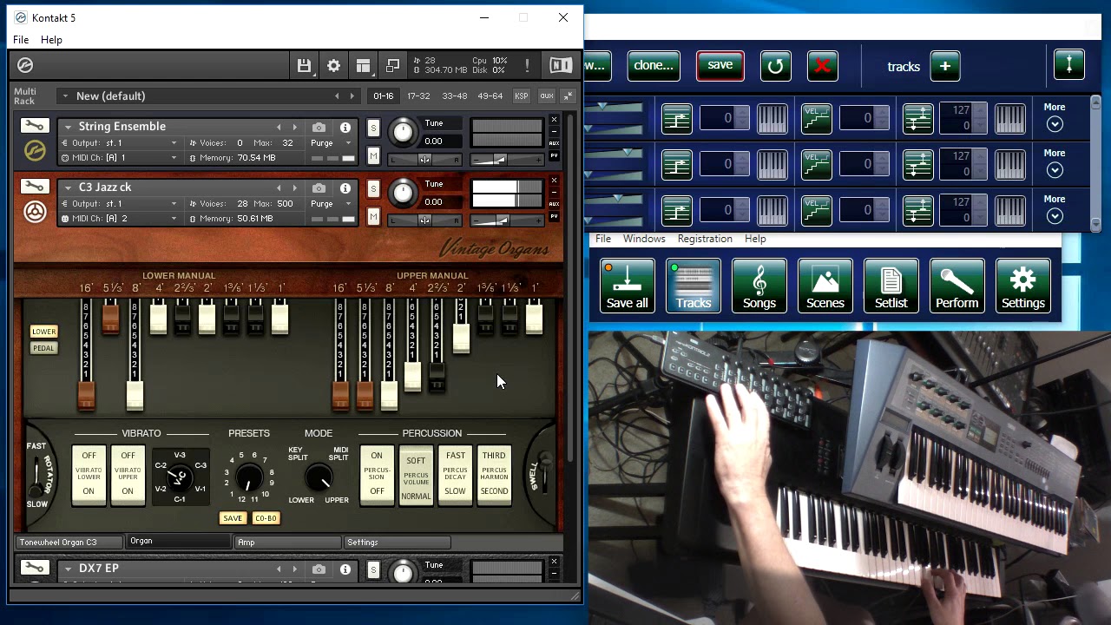Viewport: 1111px width, 625px height.
Task: Toggle Percussion Harmonic third/second switch
Action: click(x=494, y=474)
